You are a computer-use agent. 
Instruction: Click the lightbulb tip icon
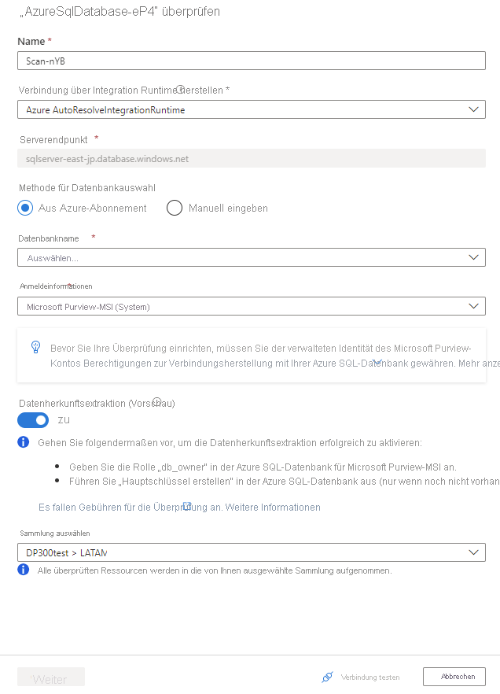(35, 346)
